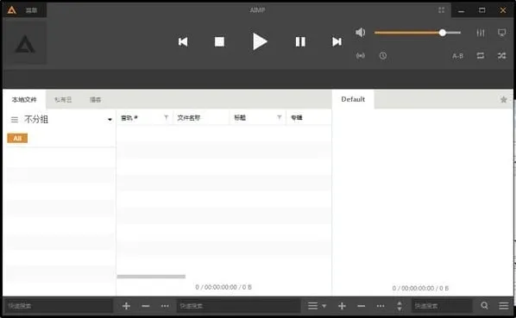The image size is (516, 318).
Task: Click the library status text 0 / 00:00:00:00 / 0 B
Action: 223,287
